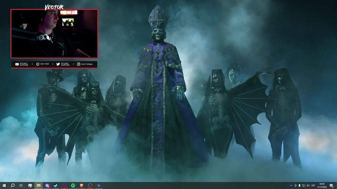This screenshot has width=337, height=189.
Task: Open the clock showing 05:40
Action: [x=322, y=185]
